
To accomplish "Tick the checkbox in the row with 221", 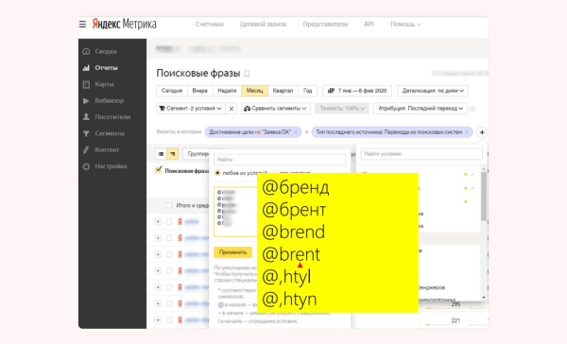I will pyautogui.click(x=169, y=320).
